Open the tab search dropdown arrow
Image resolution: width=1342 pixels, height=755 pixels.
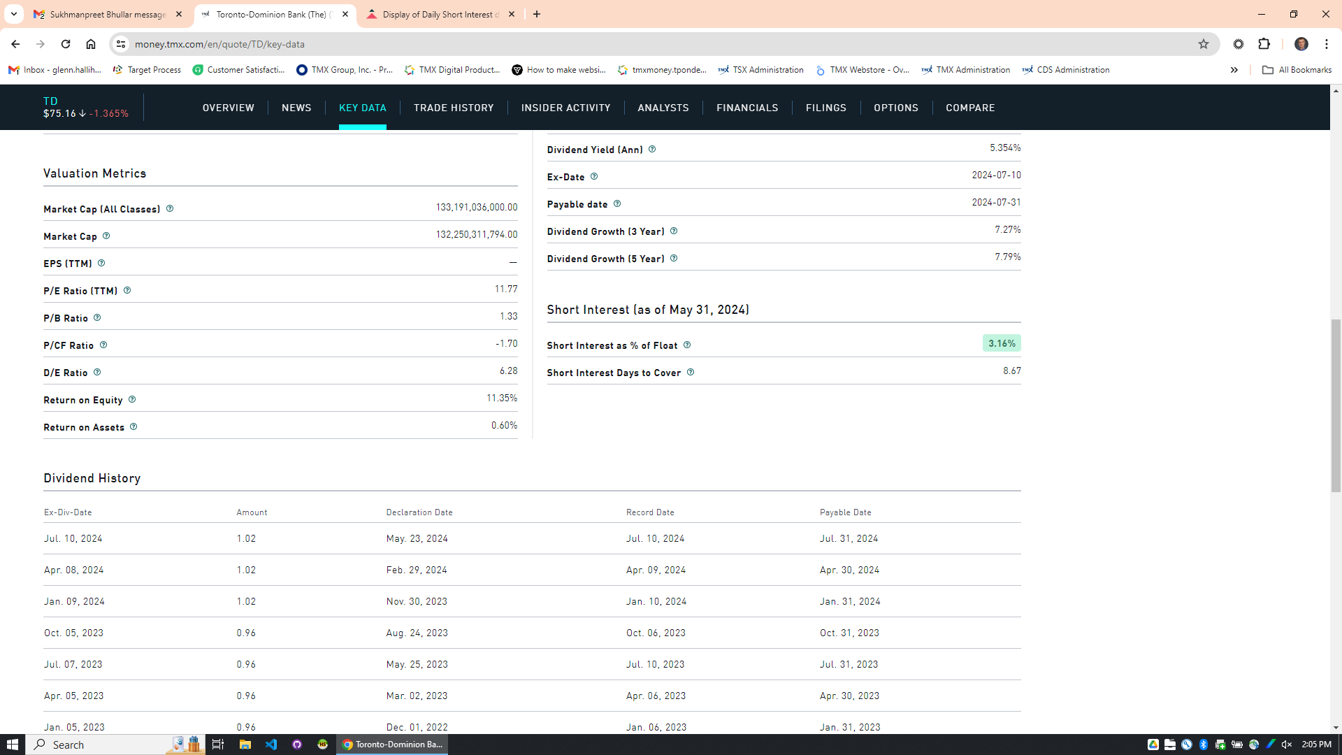[13, 14]
